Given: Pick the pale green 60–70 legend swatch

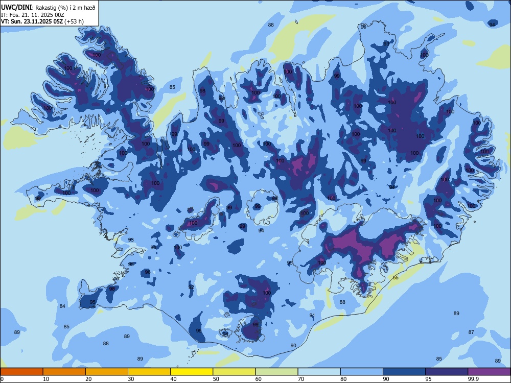Looking at the screenshot, I should (x=276, y=372).
